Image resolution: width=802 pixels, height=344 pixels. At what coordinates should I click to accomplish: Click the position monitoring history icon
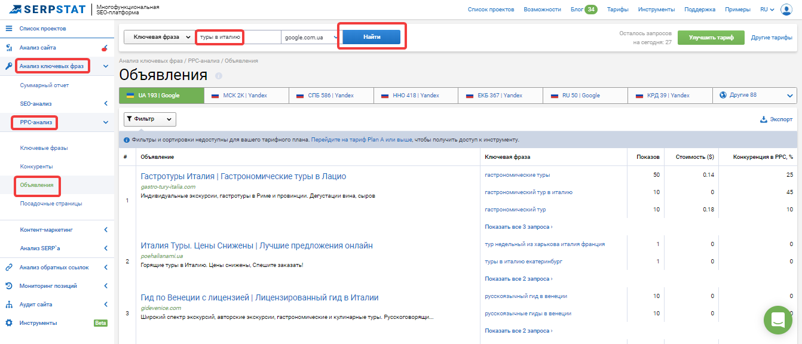[9, 286]
